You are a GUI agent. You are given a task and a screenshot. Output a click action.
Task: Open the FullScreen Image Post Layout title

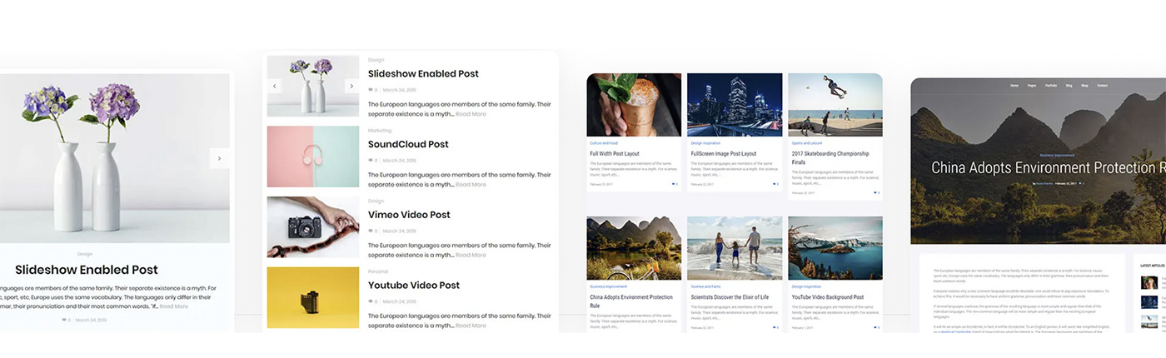(724, 154)
